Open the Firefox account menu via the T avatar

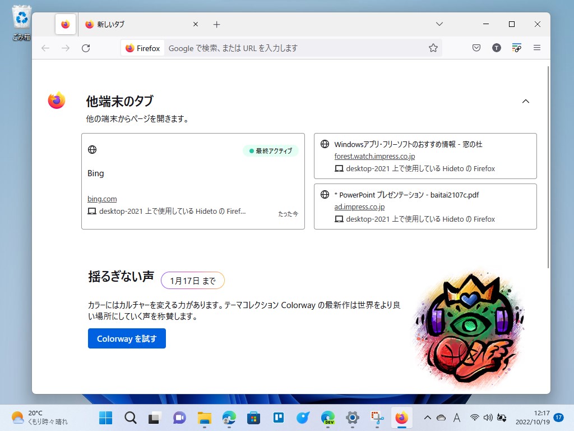[496, 48]
